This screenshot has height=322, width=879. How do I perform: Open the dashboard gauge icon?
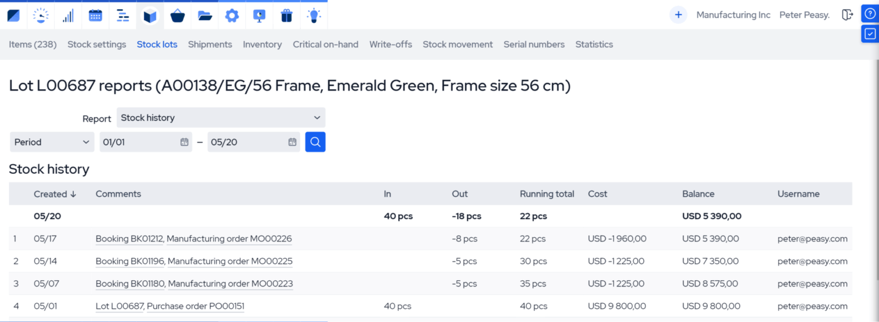point(41,15)
